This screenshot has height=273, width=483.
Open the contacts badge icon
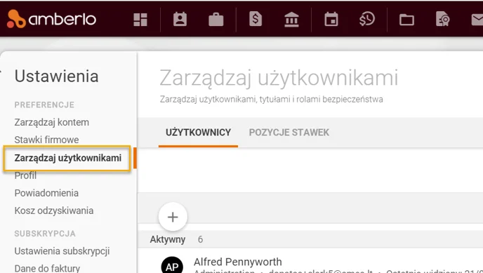(x=180, y=19)
